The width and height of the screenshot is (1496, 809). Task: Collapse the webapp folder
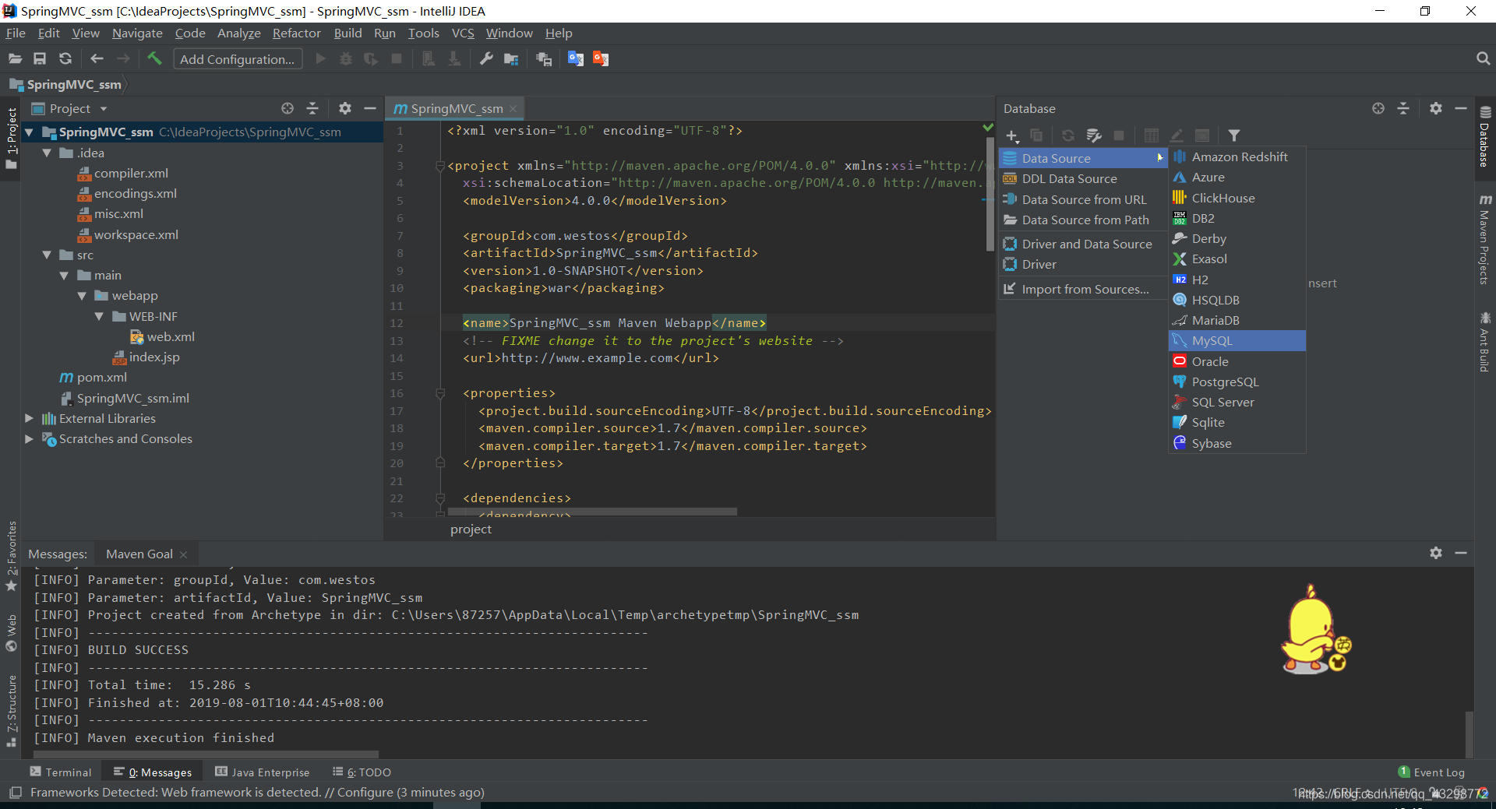(x=82, y=296)
